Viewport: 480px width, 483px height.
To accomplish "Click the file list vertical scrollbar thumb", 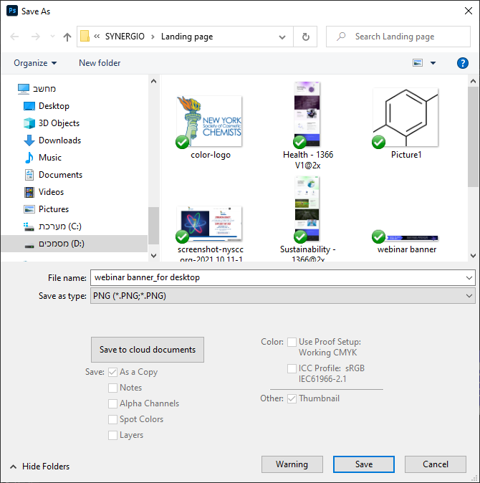I will (474, 136).
